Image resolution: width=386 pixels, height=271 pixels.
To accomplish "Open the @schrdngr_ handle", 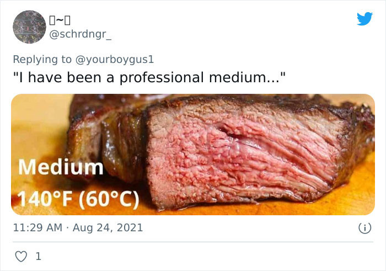I will pos(81,34).
